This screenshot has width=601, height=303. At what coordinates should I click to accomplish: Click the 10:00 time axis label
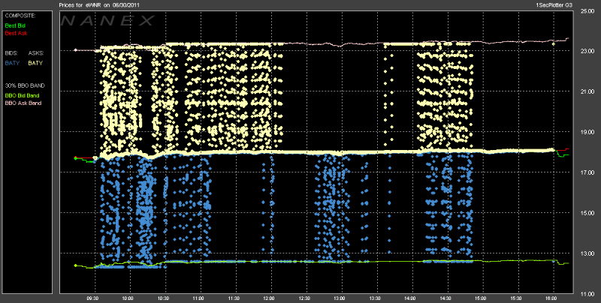[128, 298]
